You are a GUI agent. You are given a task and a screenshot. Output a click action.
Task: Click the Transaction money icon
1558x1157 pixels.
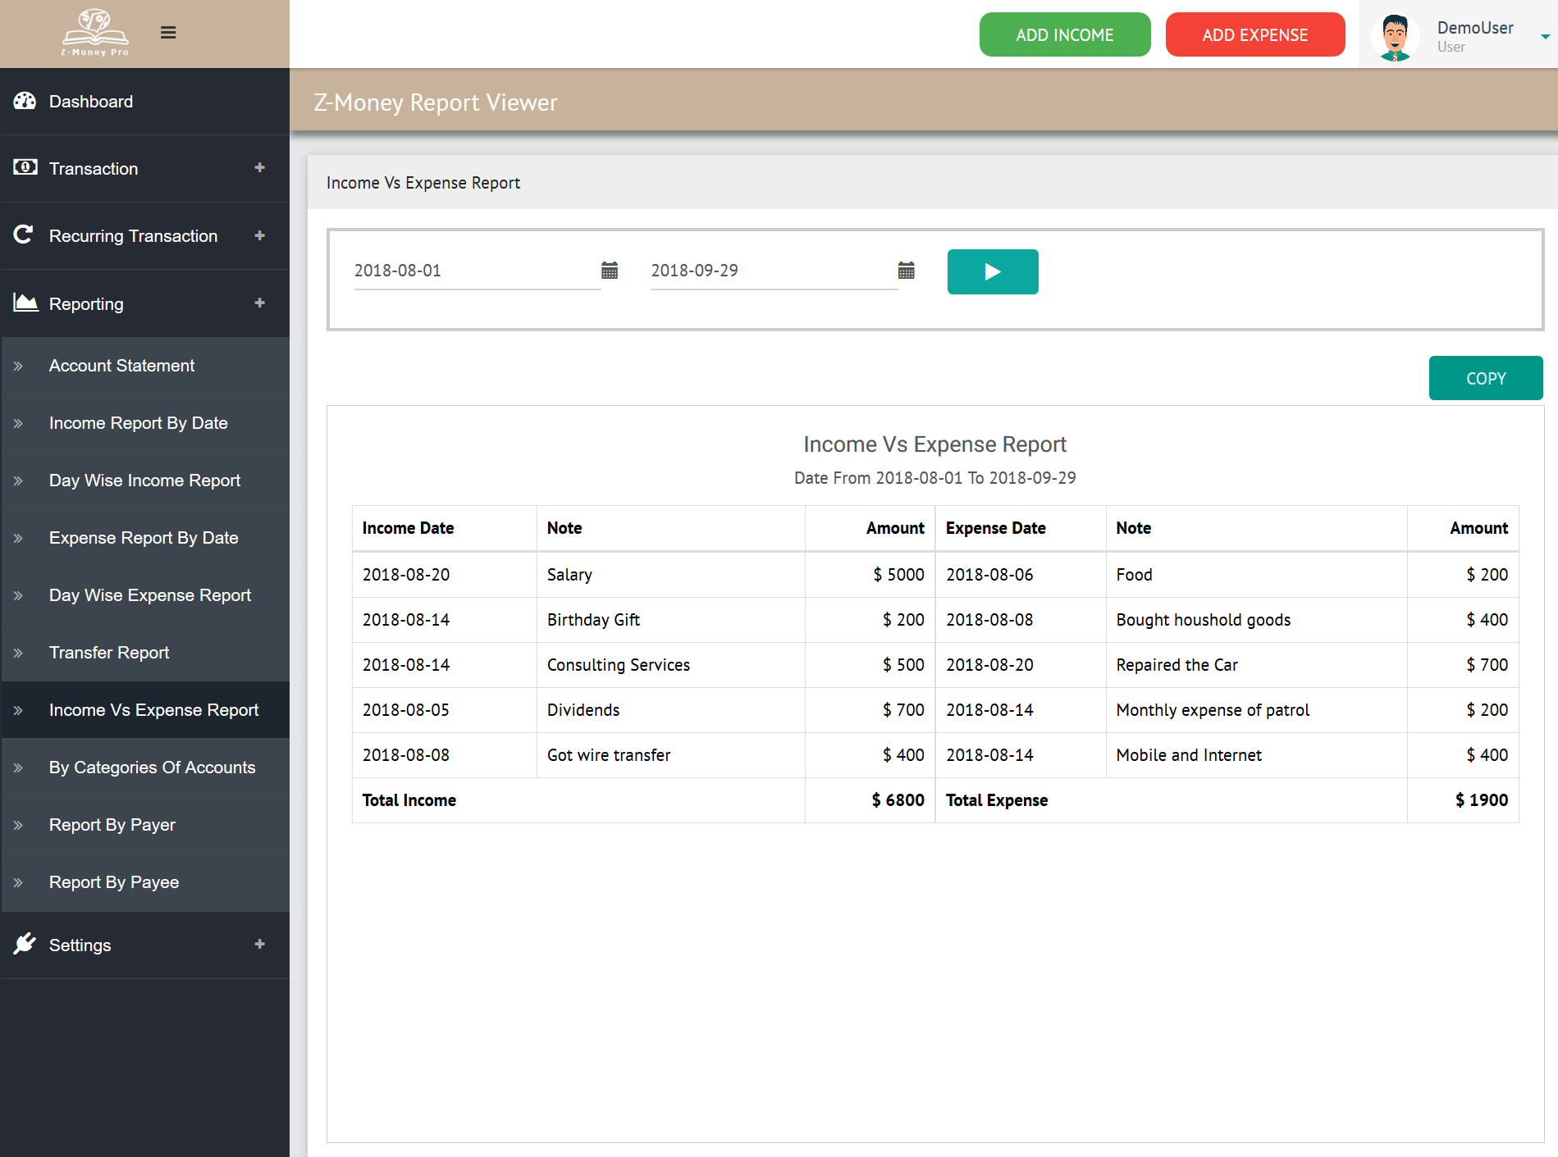pos(25,167)
